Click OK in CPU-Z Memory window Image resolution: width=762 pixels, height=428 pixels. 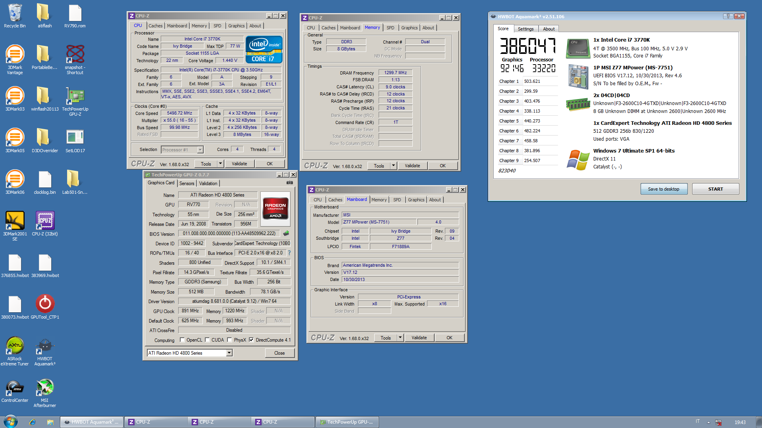pos(443,166)
